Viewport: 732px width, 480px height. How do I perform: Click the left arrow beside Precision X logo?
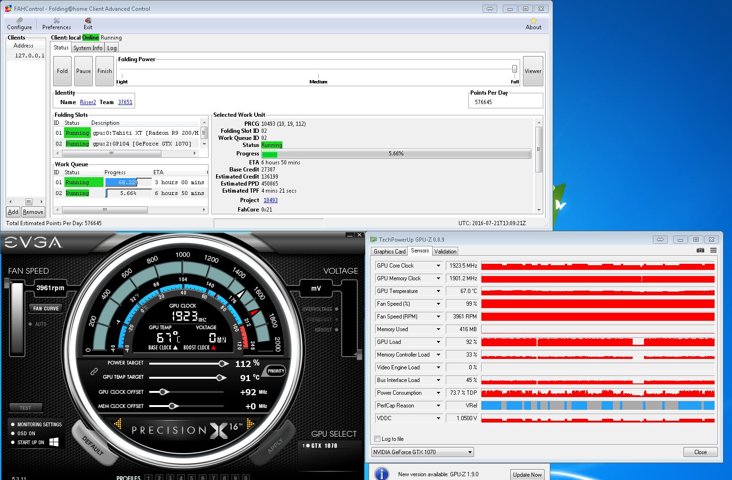click(x=118, y=424)
